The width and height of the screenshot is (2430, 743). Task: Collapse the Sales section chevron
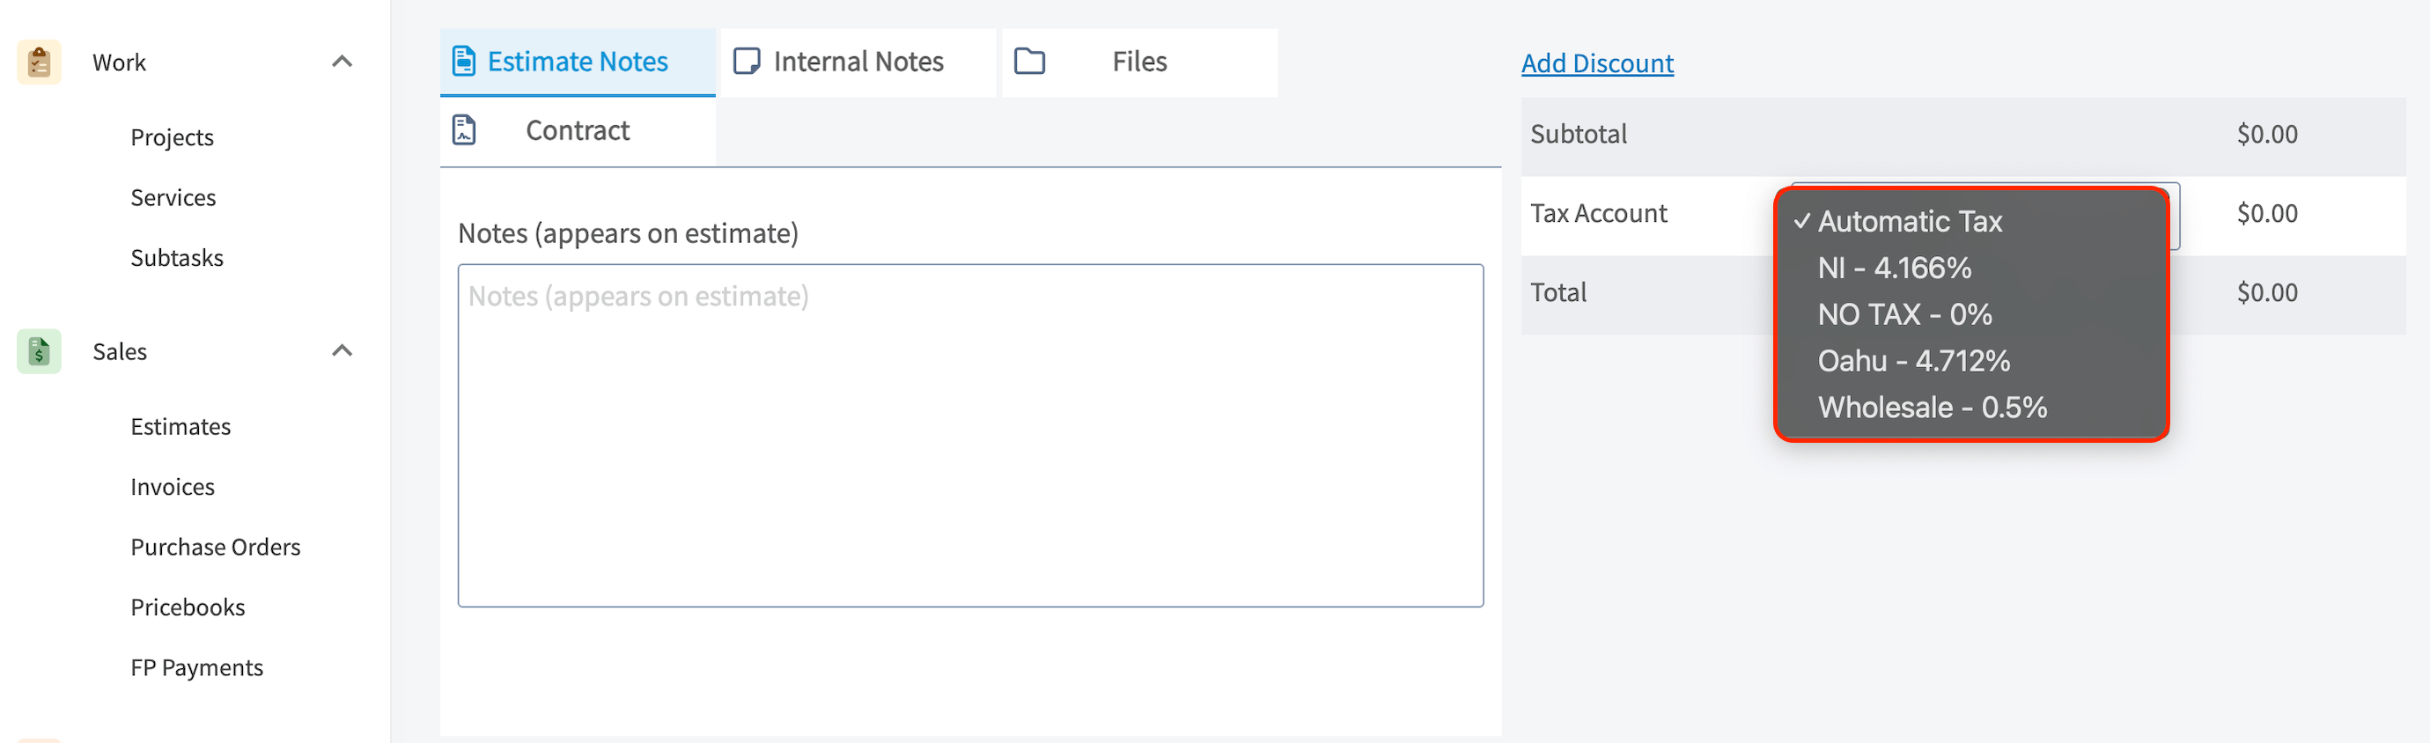click(x=342, y=352)
